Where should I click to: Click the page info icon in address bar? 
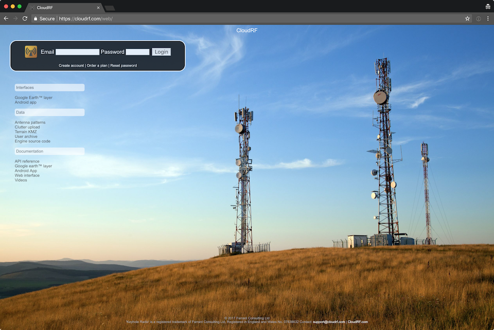478,18
